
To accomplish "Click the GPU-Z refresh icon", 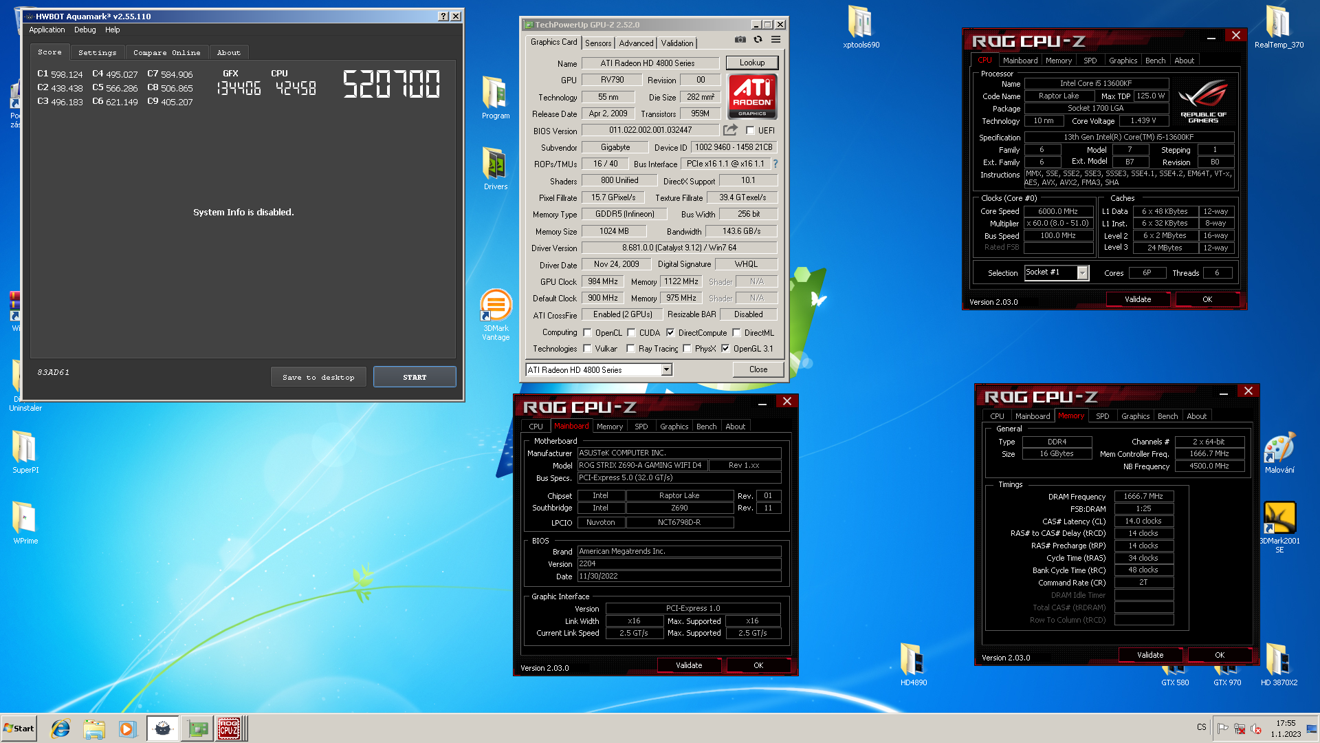I will click(x=758, y=40).
